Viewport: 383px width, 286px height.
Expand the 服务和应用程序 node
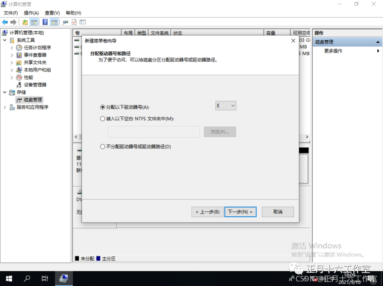click(x=4, y=107)
